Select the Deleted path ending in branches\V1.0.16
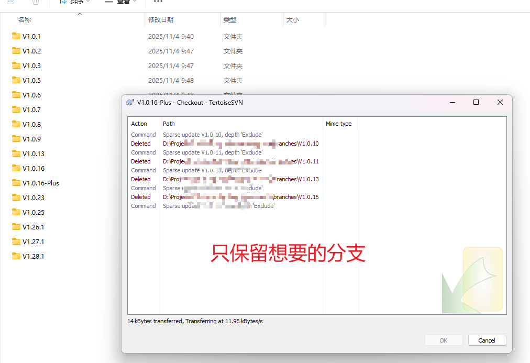 tap(241, 197)
